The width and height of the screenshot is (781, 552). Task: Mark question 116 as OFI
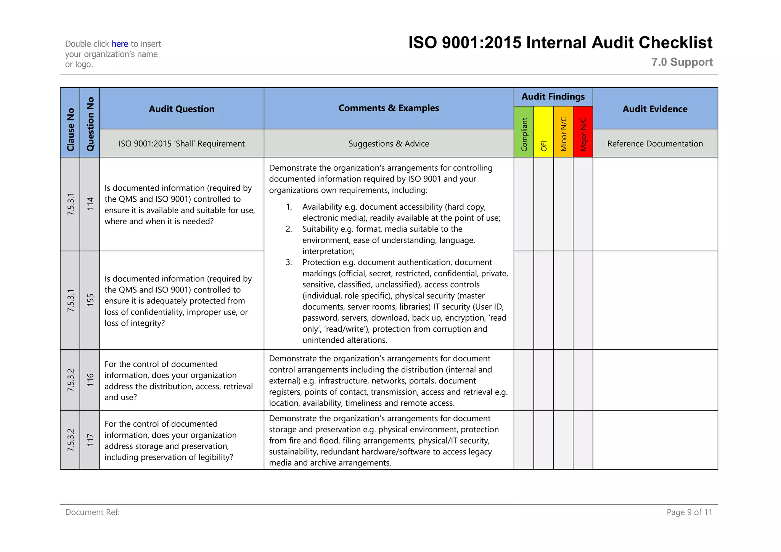coord(544,380)
